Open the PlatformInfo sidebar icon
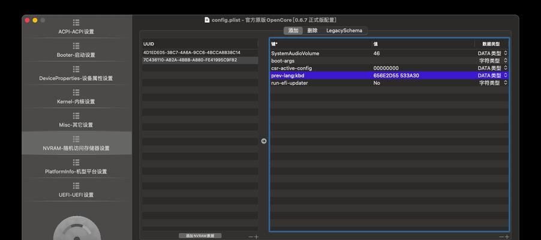The image size is (541, 240). pyautogui.click(x=76, y=163)
